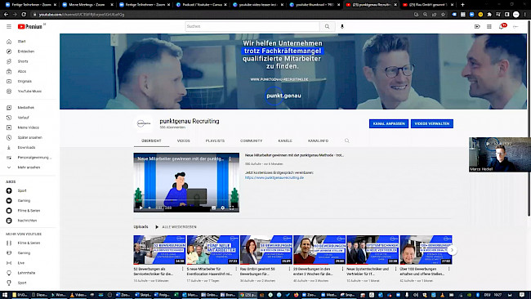This screenshot has height=299, width=531.
Task: Switch to the Playlists channel tab
Action: coord(215,141)
